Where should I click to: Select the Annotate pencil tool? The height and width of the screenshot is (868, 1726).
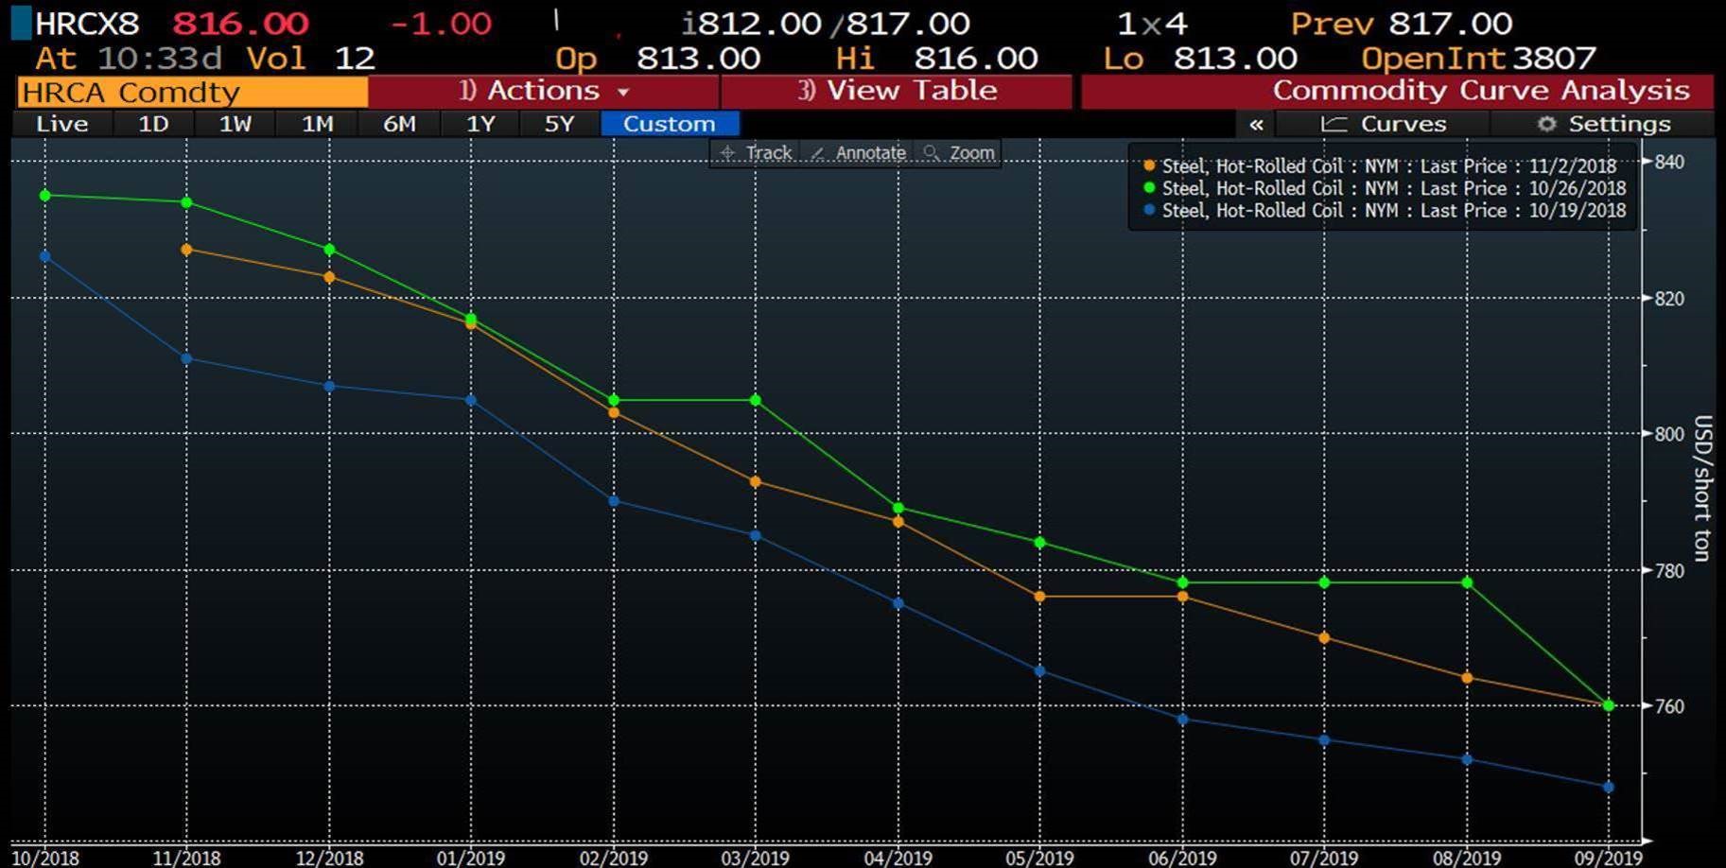tap(859, 153)
